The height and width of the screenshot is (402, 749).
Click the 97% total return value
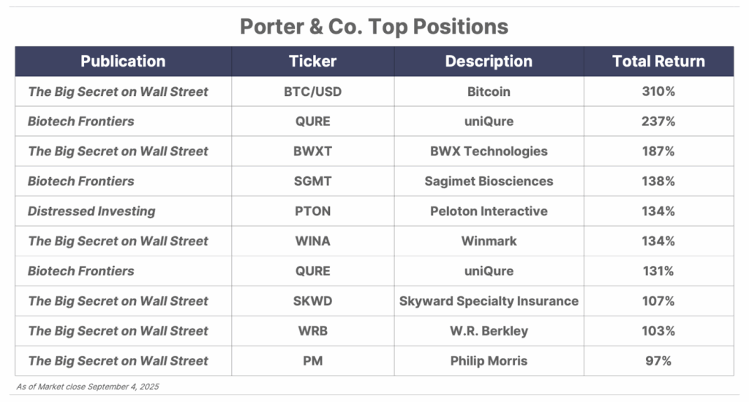tap(658, 361)
